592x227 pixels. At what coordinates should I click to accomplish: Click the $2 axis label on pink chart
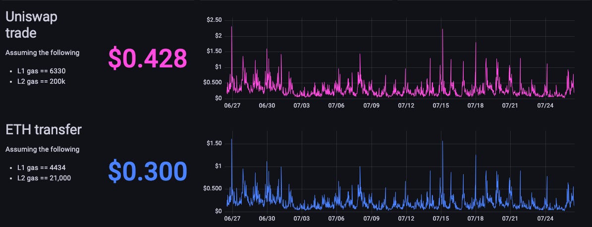218,36
